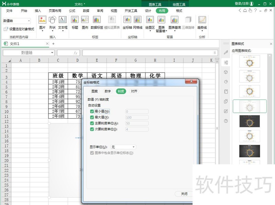This screenshot has height=205, width=275.
Task: Select the third chart style thumbnail
Action: coord(250,91)
